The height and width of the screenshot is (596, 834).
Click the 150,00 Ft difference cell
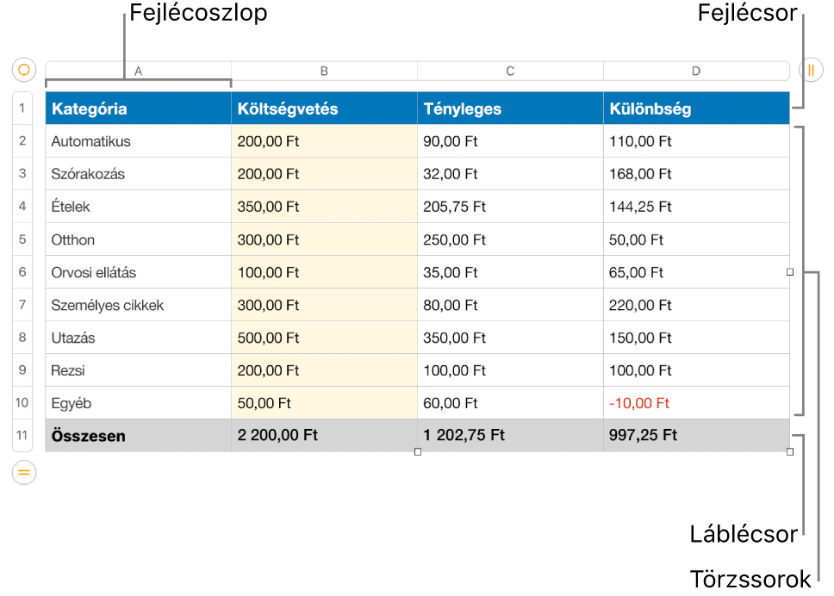[696, 338]
